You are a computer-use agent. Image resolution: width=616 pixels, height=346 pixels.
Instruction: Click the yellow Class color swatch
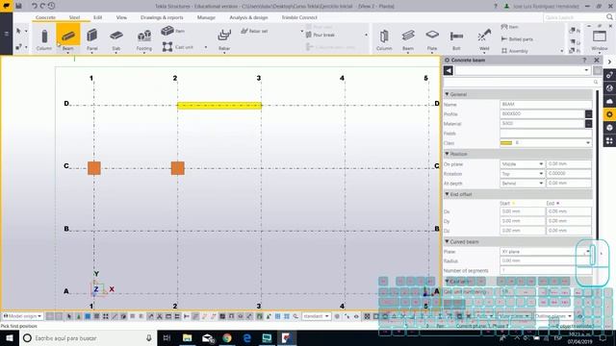tap(506, 143)
